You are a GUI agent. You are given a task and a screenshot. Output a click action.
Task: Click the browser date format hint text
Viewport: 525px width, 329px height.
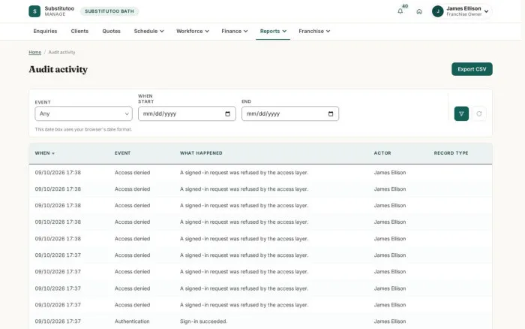pos(83,129)
